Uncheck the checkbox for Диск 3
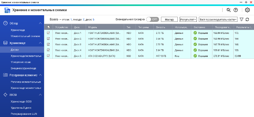Screen dimensions: 254x117 coord(48,44)
